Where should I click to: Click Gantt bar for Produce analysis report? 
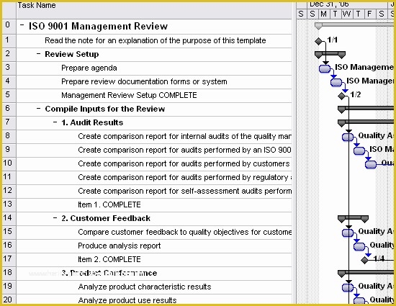pyautogui.click(x=359, y=246)
